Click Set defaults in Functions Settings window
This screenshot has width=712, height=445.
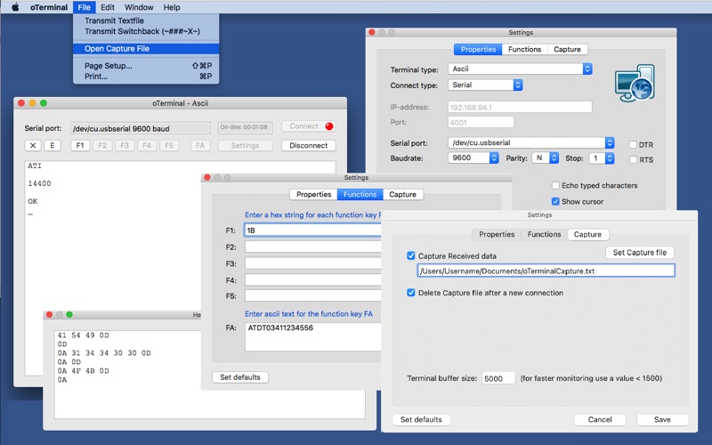coord(240,377)
